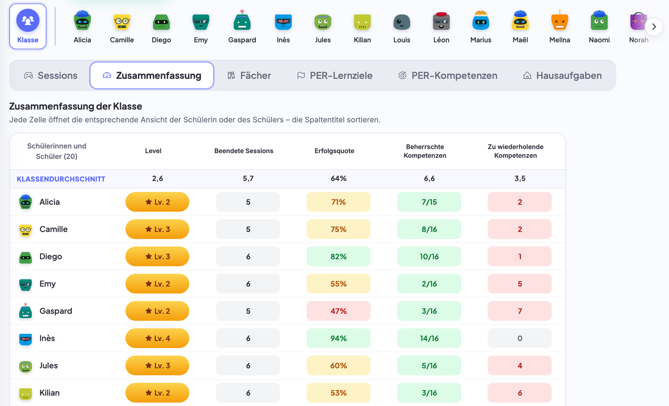Open Gaspard's 7 competencies to repeat
Image resolution: width=669 pixels, height=406 pixels.
coord(519,311)
